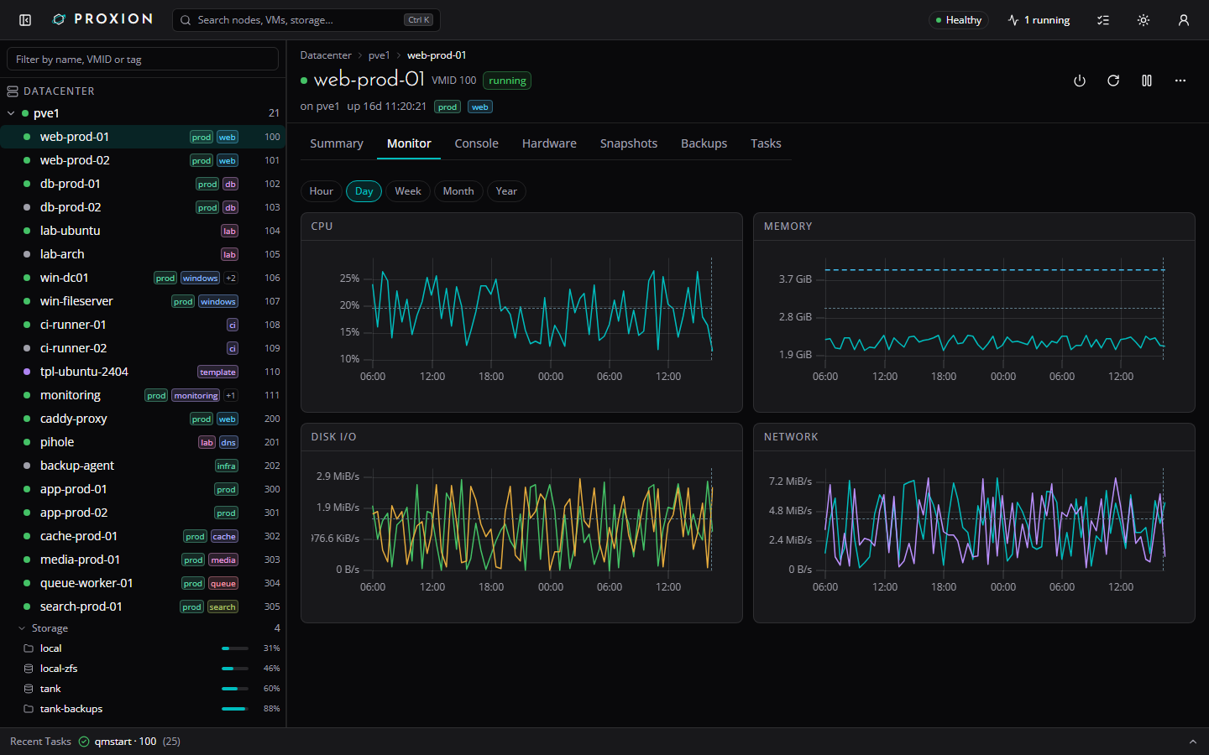Screen dimensions: 1209x755
Task: Click the restart icon for web-prod-01
Action: 1113,81
